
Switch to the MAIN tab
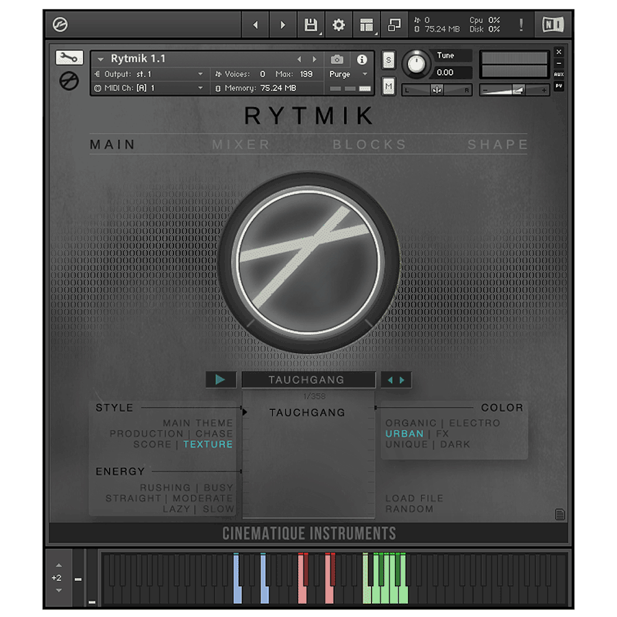[x=112, y=145]
